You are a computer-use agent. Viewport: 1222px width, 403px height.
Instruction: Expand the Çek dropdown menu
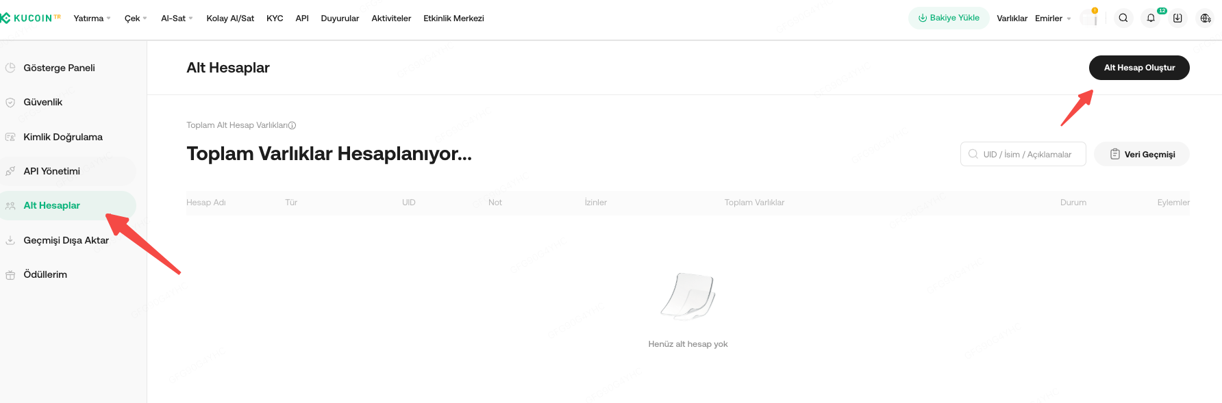135,18
